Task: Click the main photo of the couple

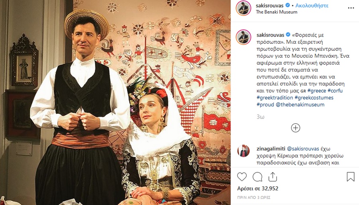Action: coord(115,102)
